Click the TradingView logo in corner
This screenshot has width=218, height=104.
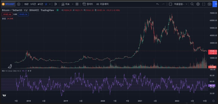4,95
